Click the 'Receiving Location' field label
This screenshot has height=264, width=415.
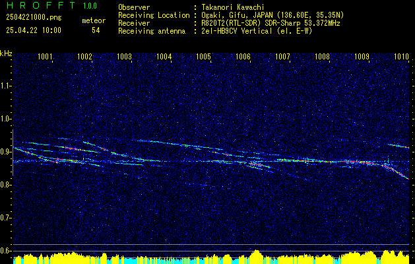(x=154, y=15)
